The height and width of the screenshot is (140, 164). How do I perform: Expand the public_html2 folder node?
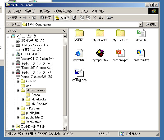pos(18,117)
